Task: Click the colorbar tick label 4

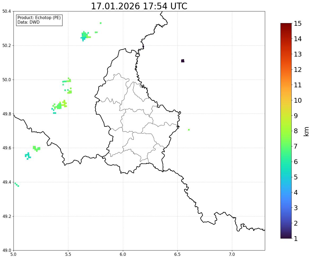Action: tap(296, 192)
